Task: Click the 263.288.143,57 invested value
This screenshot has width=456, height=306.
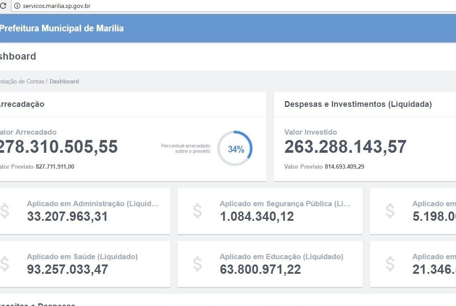Action: tap(345, 147)
